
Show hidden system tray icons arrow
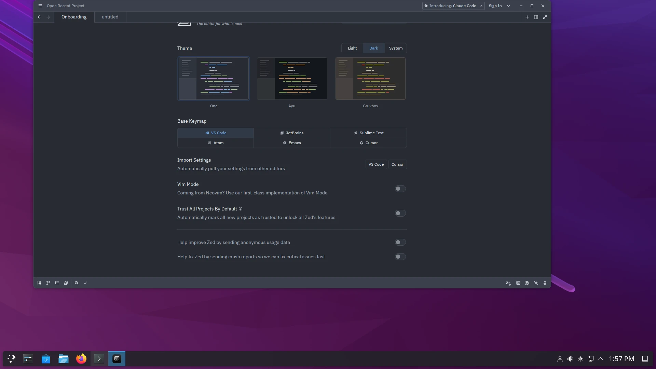pyautogui.click(x=600, y=359)
